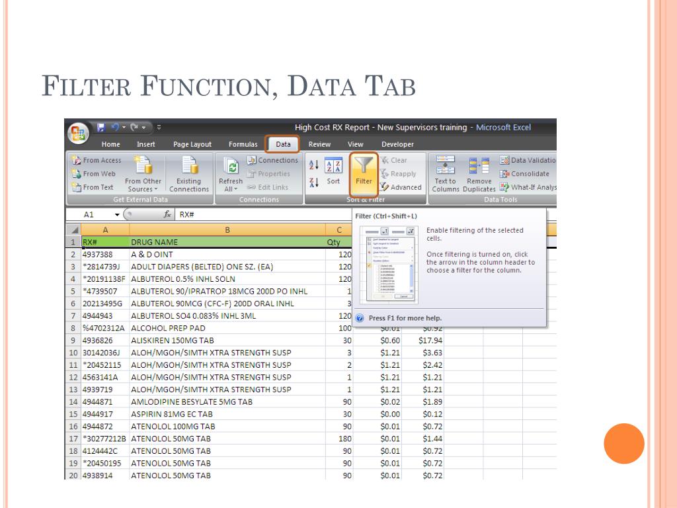Viewport: 677px width, 508px height.
Task: Import data From Web
Action: (x=94, y=174)
